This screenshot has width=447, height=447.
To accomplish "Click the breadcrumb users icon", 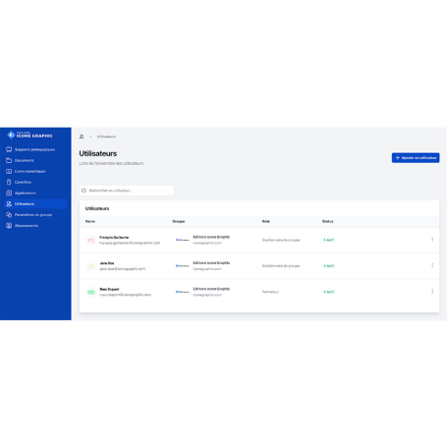I will tap(82, 137).
